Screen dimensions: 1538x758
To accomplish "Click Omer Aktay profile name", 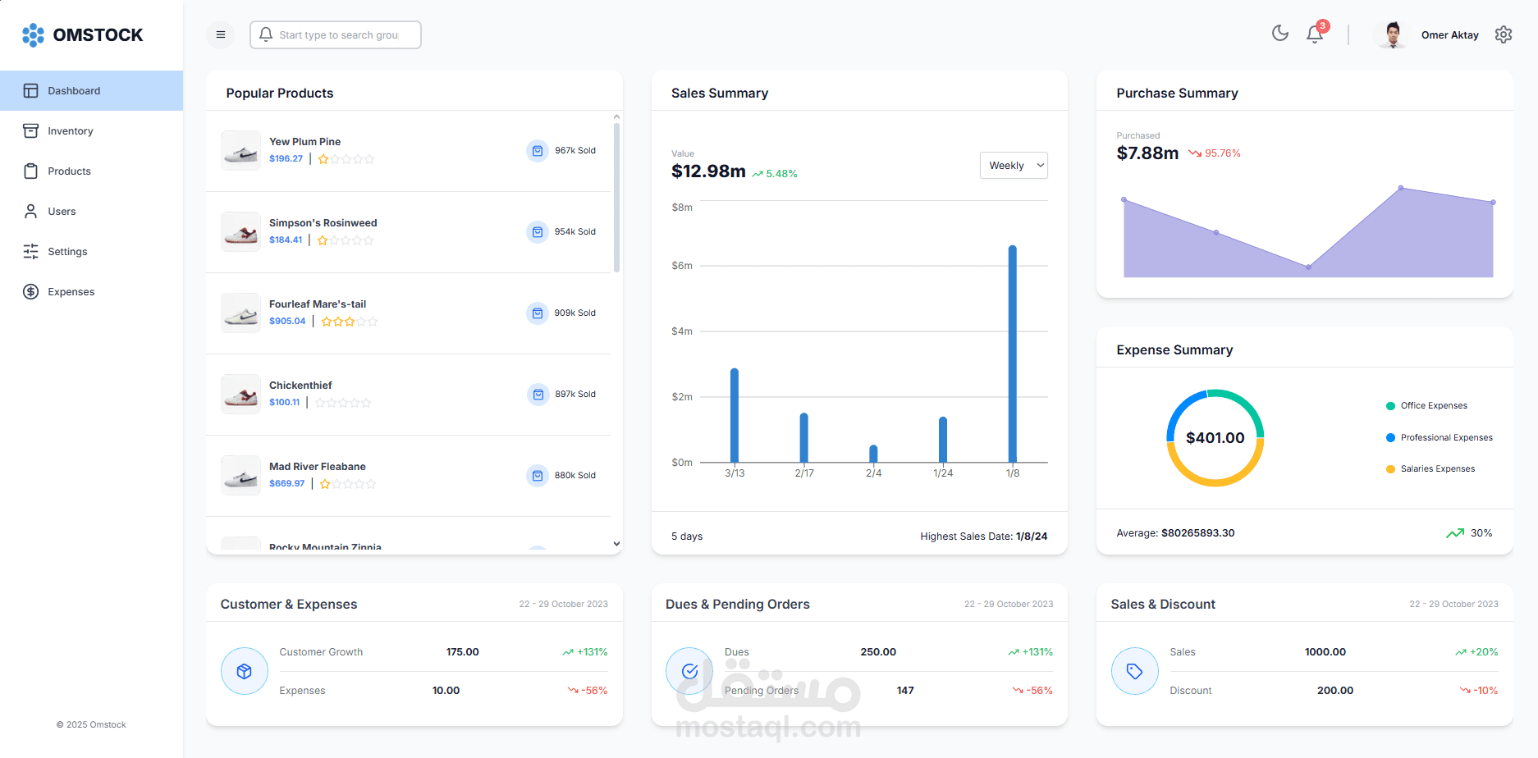I will (1449, 35).
